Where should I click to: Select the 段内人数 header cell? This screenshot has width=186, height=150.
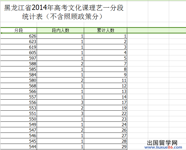point(60,30)
